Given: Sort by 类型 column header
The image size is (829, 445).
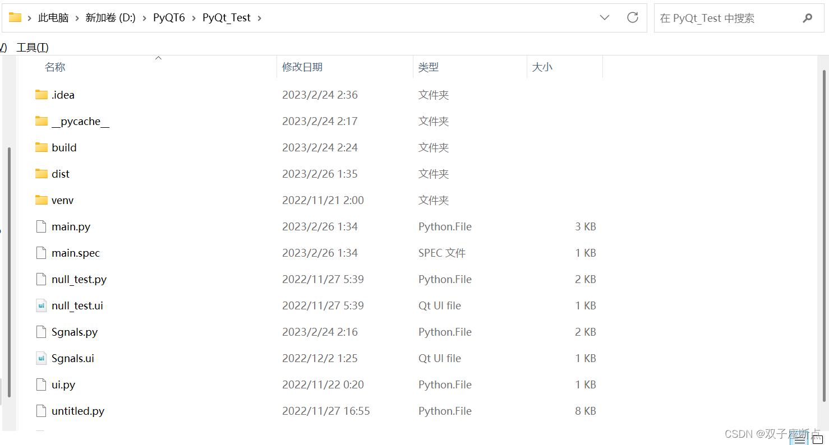Looking at the screenshot, I should pos(429,67).
